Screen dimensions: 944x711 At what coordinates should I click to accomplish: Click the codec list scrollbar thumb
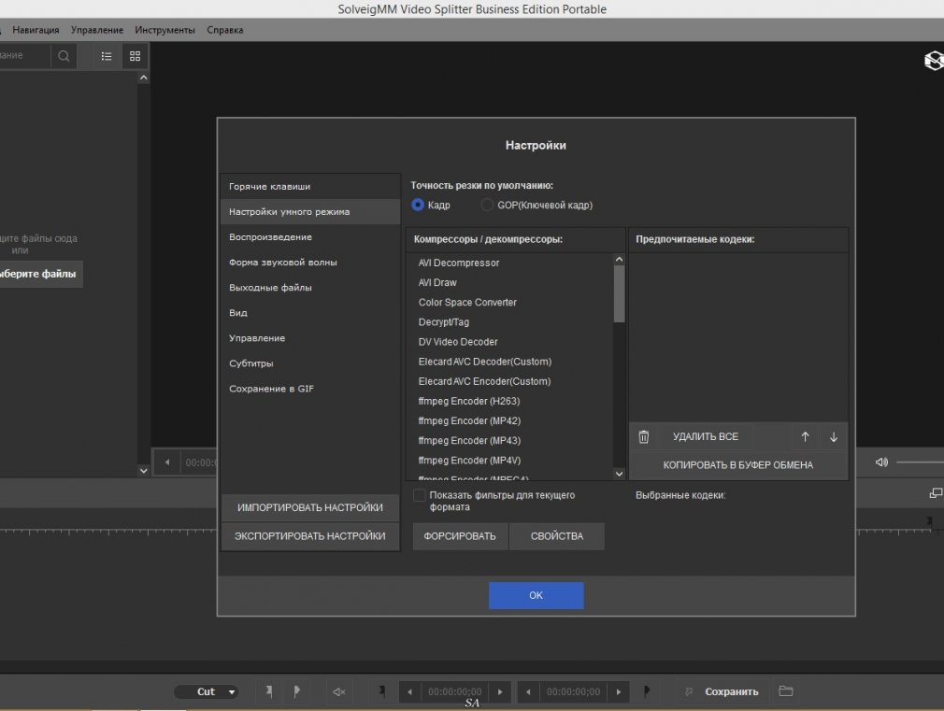619,293
